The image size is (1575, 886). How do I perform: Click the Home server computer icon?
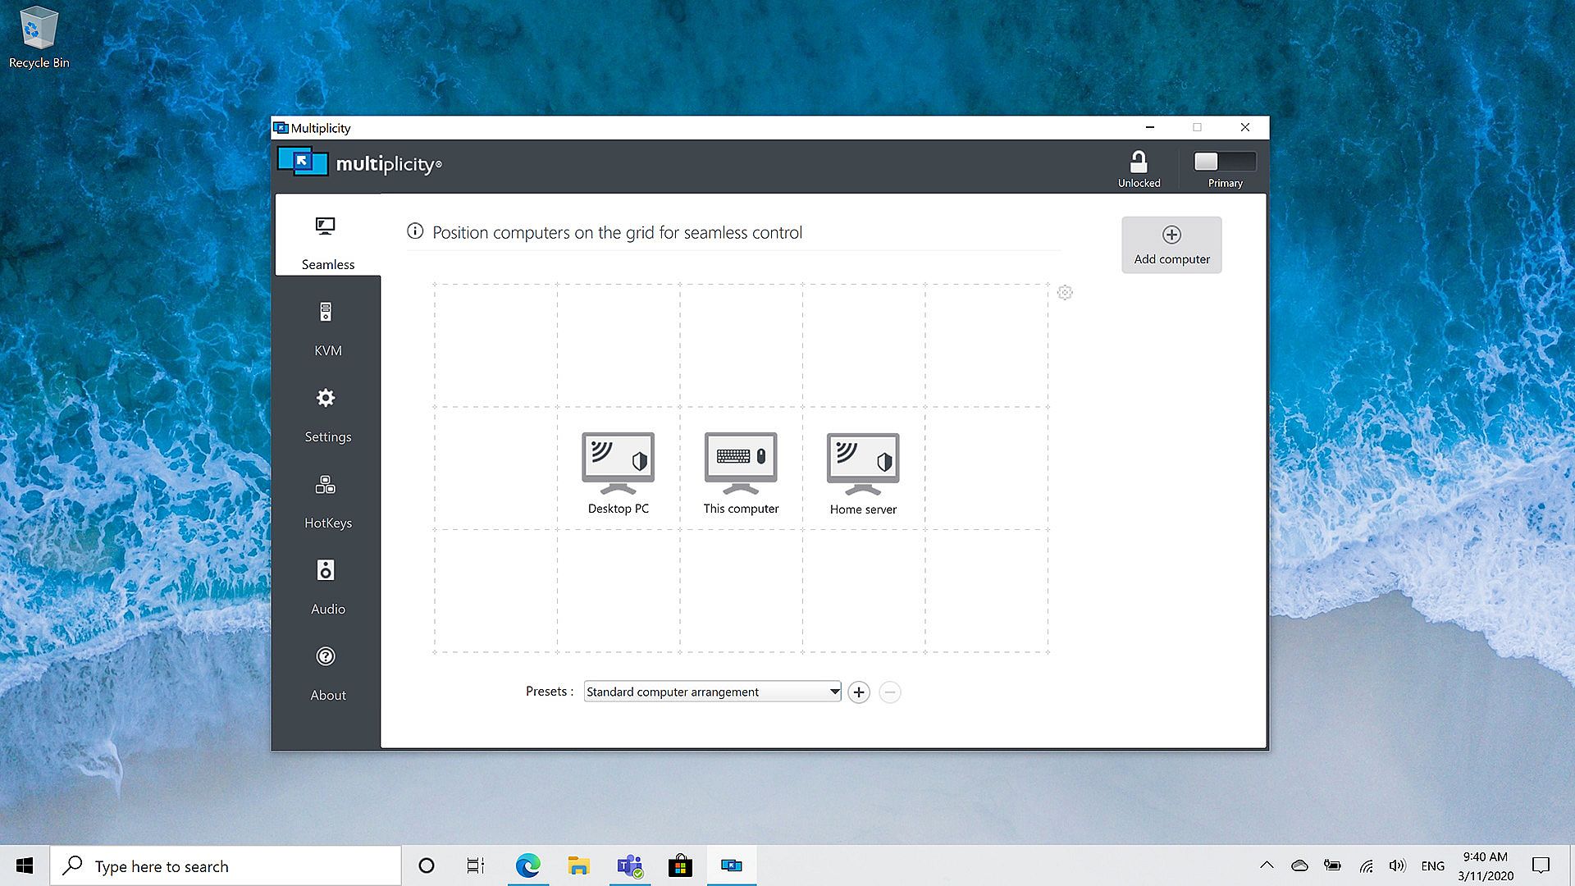coord(862,463)
